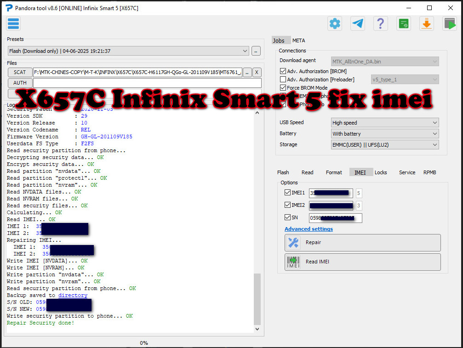Open the RPMB tab

[x=429, y=172]
